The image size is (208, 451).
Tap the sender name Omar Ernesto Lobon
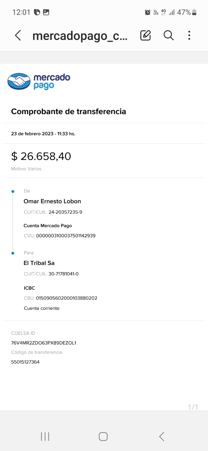pos(52,201)
